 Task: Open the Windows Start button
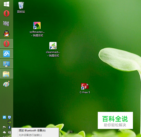click(6, 4)
